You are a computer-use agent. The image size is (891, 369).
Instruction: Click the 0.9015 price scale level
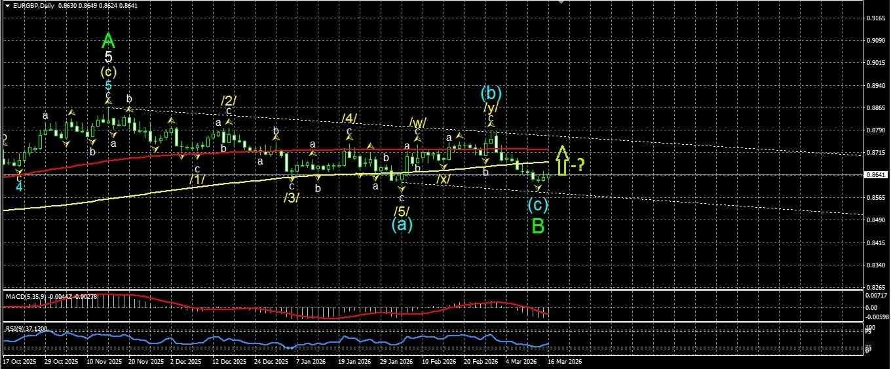(877, 63)
